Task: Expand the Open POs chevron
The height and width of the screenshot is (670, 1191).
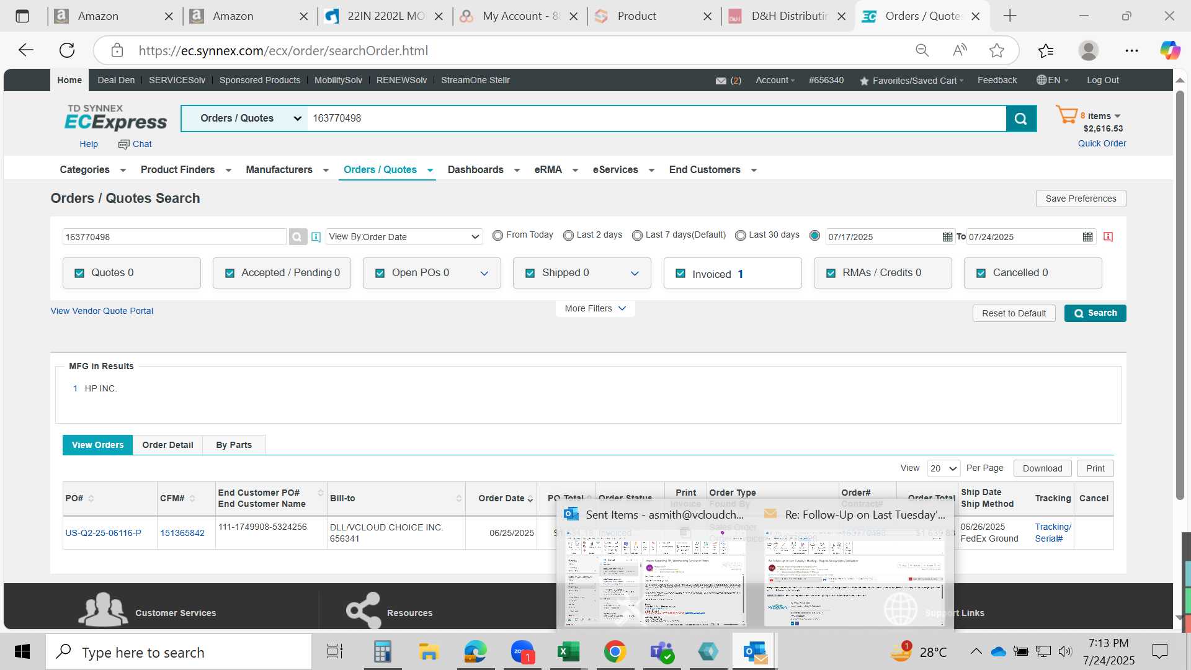Action: pyautogui.click(x=484, y=274)
